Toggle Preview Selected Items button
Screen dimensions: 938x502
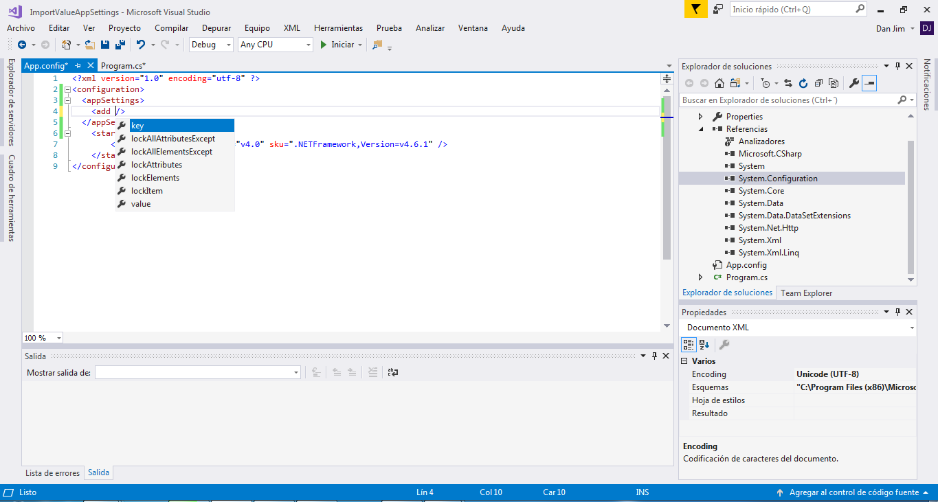870,83
